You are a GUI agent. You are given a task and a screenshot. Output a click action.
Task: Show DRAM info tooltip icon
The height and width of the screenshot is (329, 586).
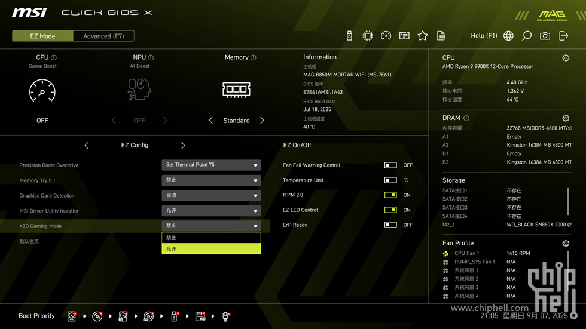[x=466, y=118]
